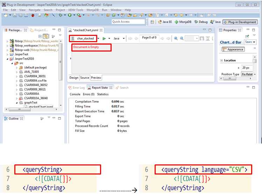The image size is (262, 194).
Task: Minimize the Outline view panel
Action: pos(54,118)
